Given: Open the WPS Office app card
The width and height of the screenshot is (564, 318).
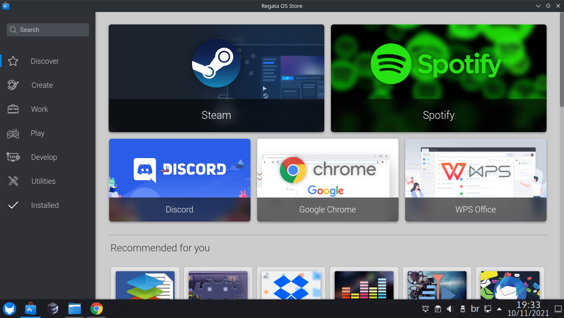Looking at the screenshot, I should 476,180.
